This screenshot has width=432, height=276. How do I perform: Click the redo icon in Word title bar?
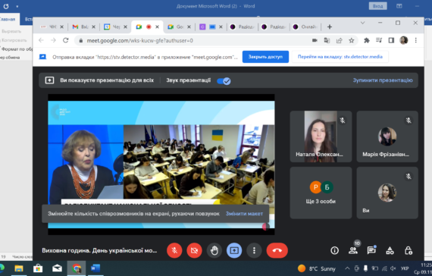(x=6, y=6)
